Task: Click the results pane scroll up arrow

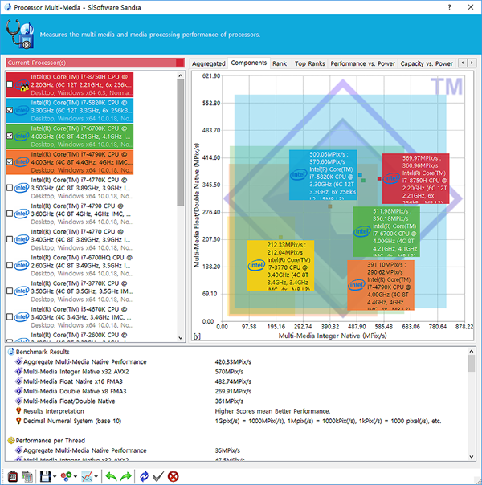Action: (x=472, y=351)
